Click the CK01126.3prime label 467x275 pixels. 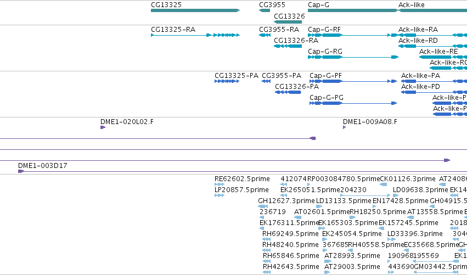408,179
